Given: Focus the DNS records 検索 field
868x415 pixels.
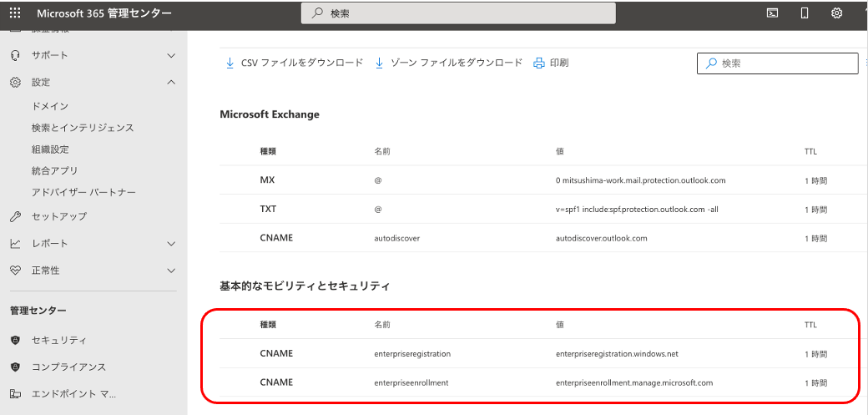Looking at the screenshot, I should 777,63.
